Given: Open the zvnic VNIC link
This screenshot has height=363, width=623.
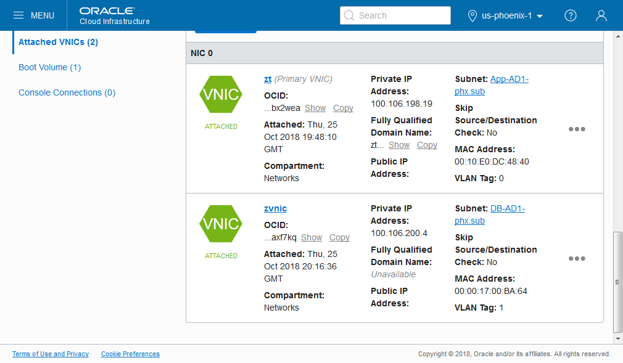Looking at the screenshot, I should (x=275, y=208).
